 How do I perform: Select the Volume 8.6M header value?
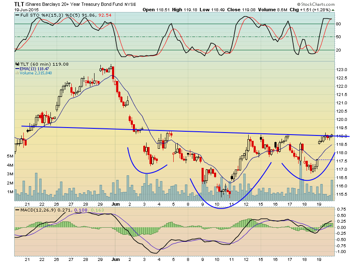273,10
